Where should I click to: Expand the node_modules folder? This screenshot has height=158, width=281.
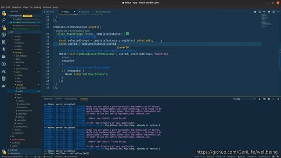(18, 140)
